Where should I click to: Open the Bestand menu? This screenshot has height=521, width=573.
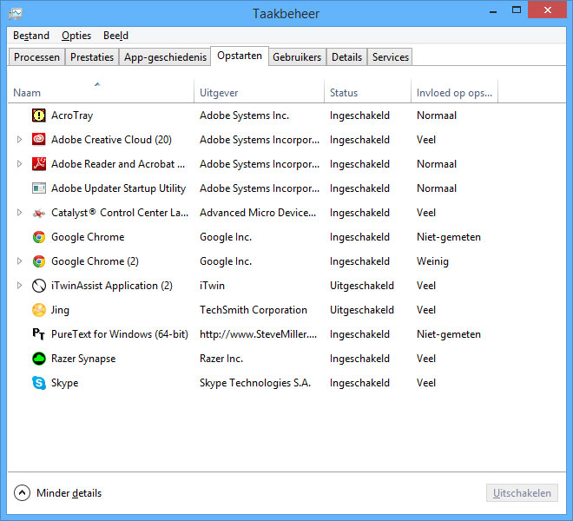[31, 36]
